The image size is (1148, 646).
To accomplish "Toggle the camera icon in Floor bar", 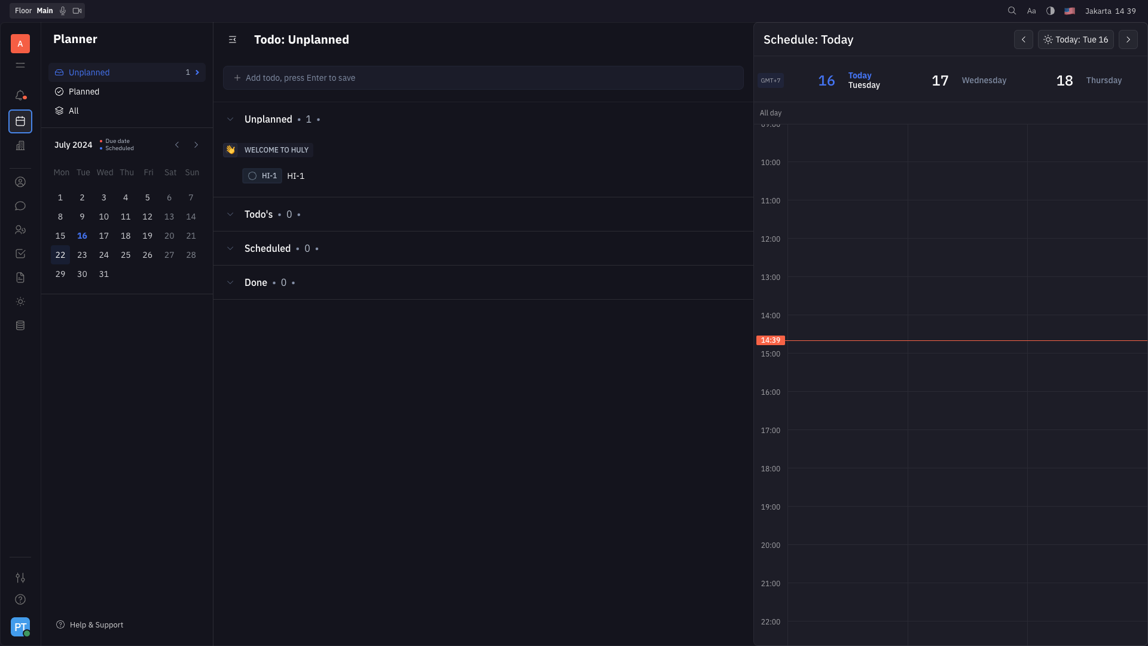I will tap(77, 11).
